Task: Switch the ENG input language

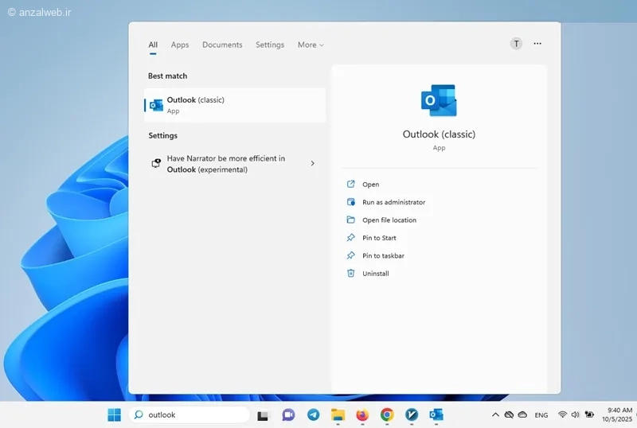Action: point(541,415)
